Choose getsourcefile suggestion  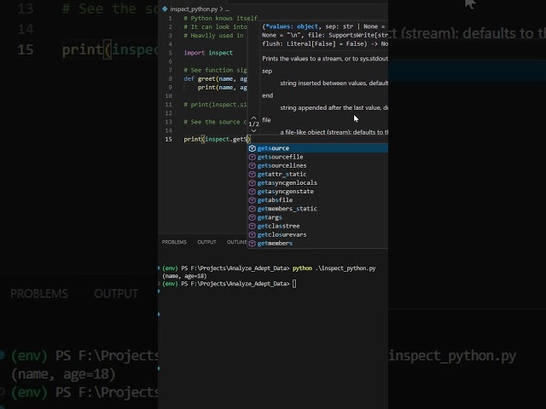(x=318, y=157)
